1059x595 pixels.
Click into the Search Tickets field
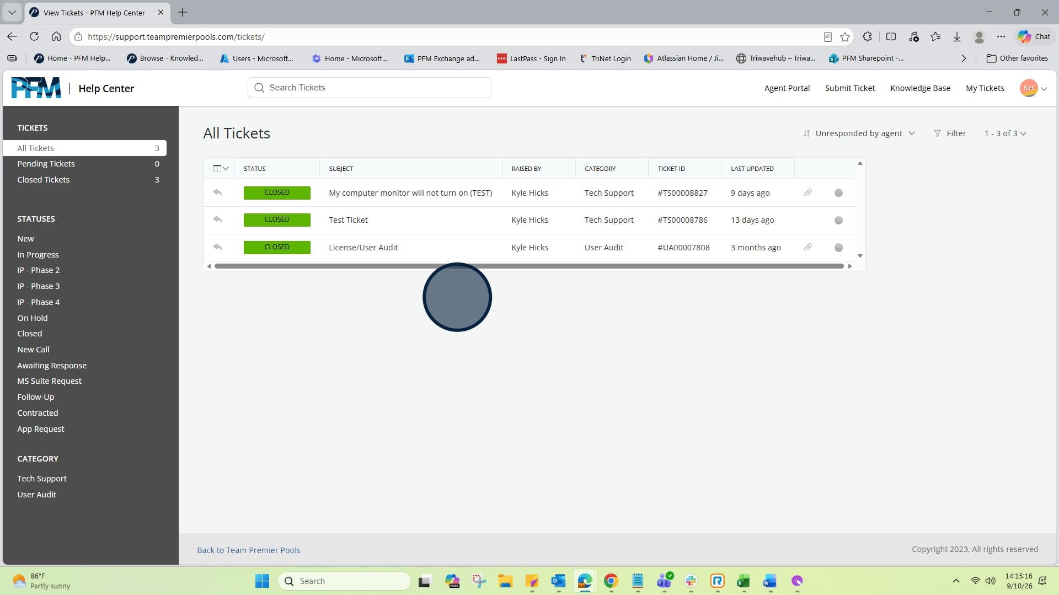369,88
